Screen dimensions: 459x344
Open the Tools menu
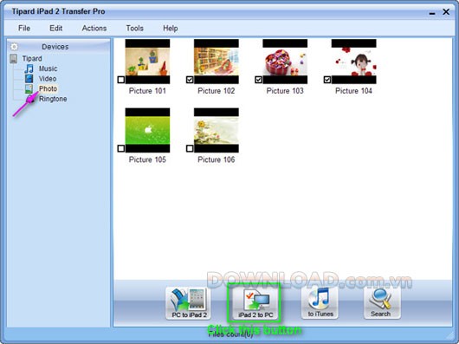(x=134, y=29)
